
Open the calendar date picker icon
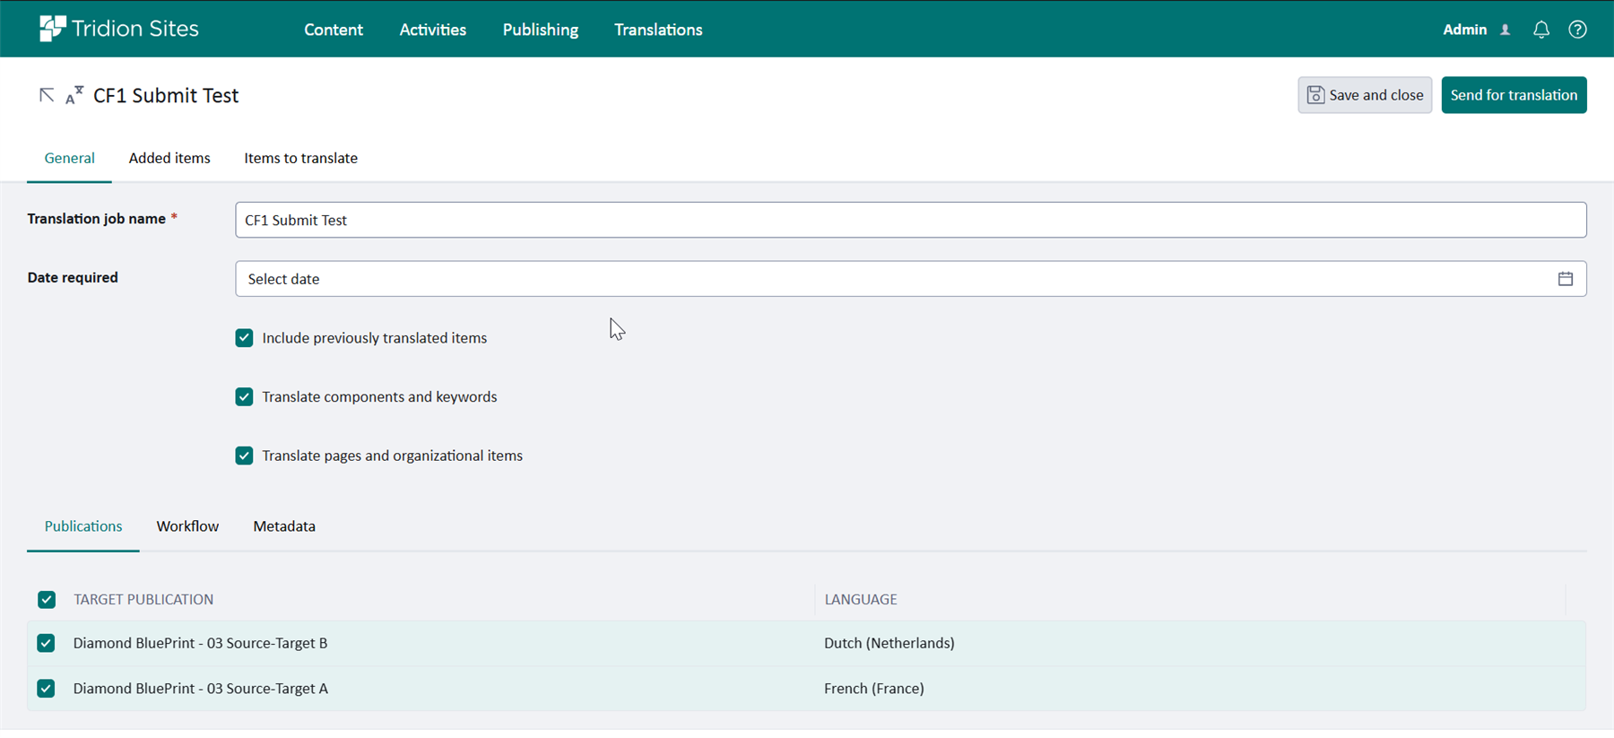click(1565, 279)
